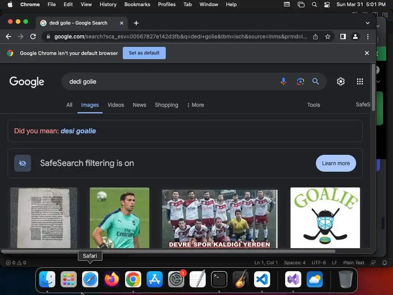393x295 pixels.
Task: Go to Google homepage via logo
Action: coord(27,82)
